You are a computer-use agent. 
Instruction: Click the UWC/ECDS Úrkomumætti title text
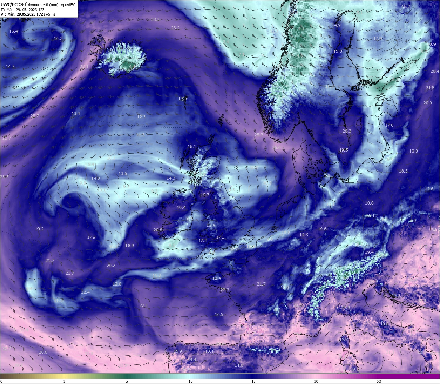[38, 4]
